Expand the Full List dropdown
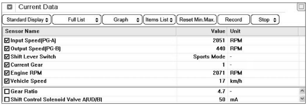 77,20
